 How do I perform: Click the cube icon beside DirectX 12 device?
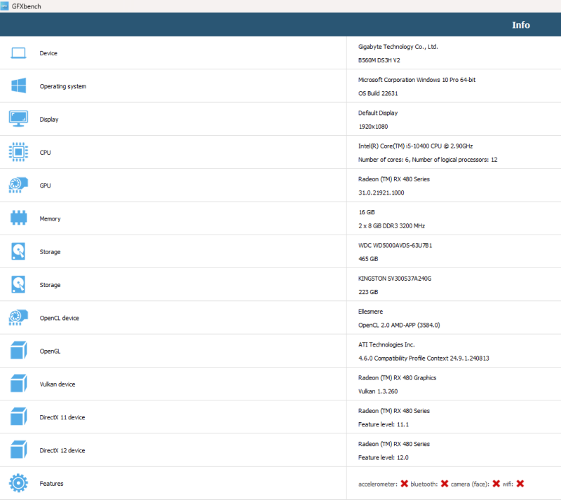coord(19,449)
